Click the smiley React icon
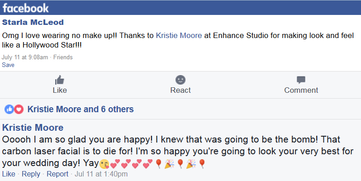The height and width of the screenshot is (181, 361). 180,80
